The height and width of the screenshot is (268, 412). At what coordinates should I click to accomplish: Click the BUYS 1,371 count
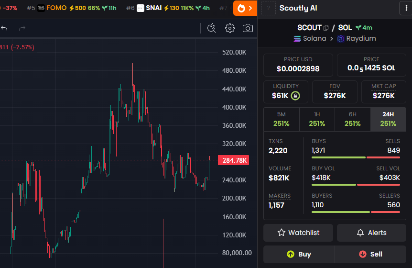318,150
